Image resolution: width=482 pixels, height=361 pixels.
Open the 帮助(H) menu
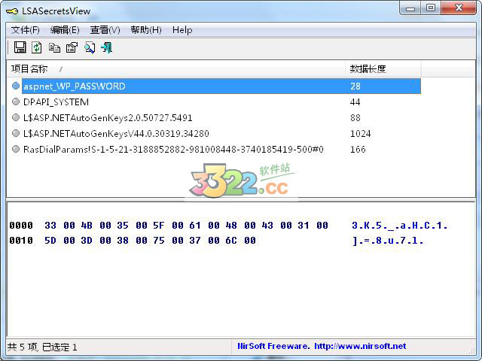coord(146,30)
